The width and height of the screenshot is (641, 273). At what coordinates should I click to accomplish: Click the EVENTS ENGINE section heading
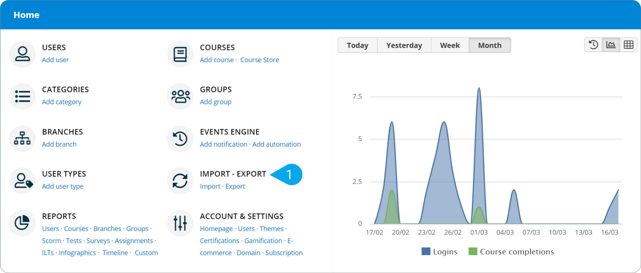(x=230, y=132)
